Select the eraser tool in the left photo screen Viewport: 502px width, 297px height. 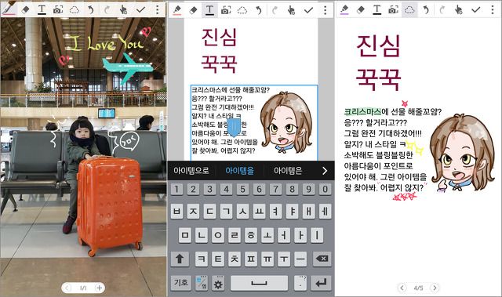25,10
